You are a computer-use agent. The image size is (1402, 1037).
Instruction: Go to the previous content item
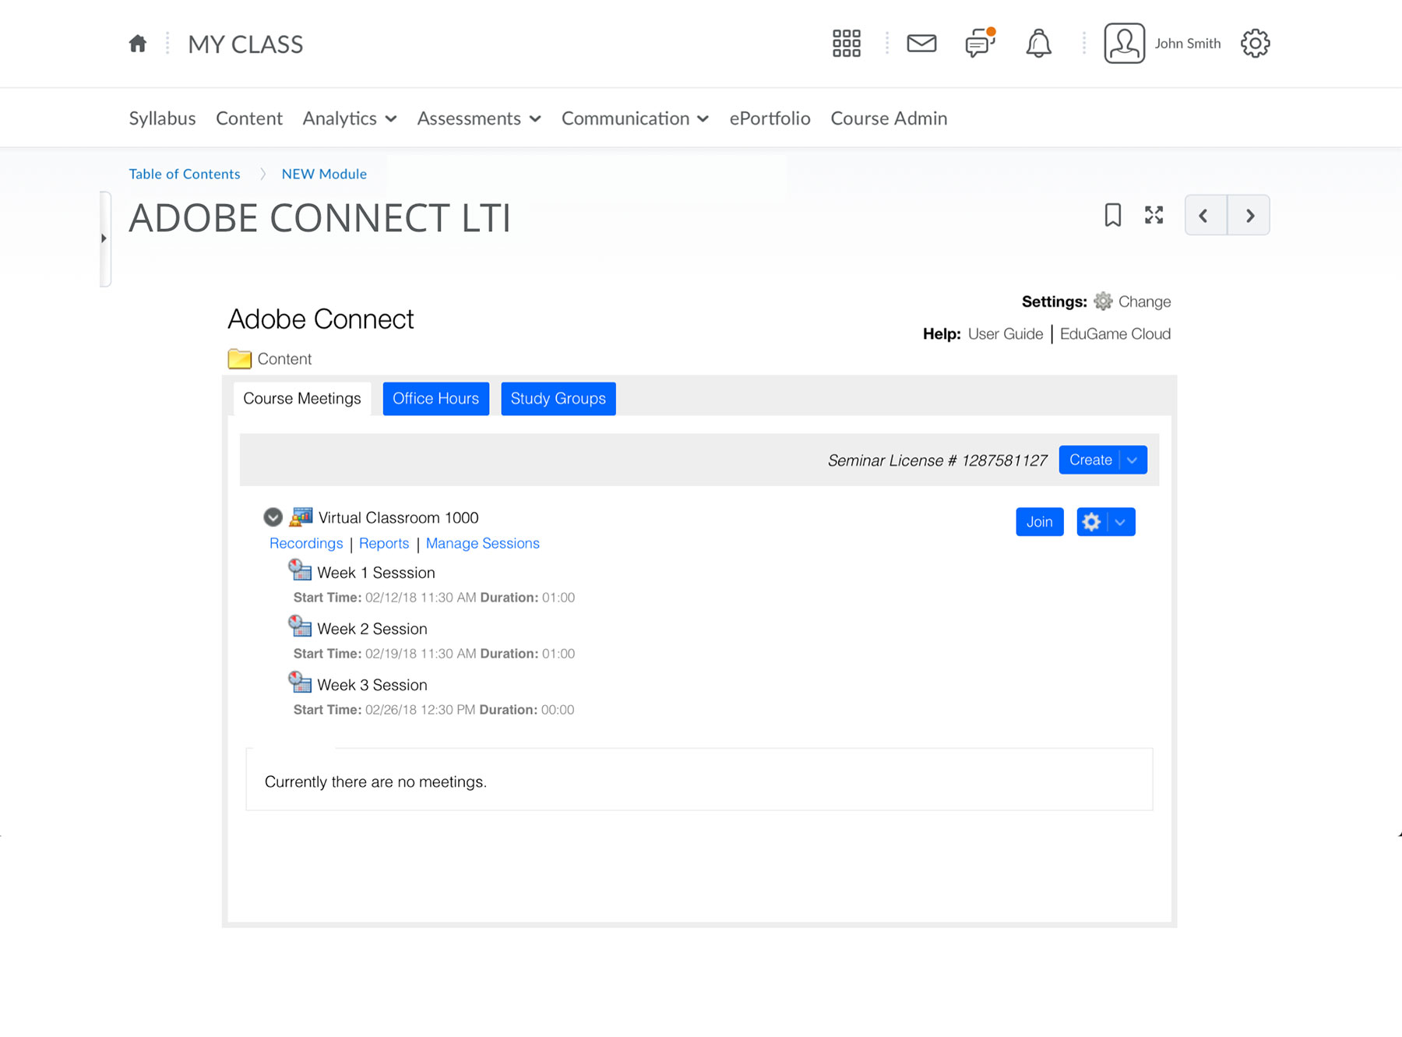(x=1205, y=215)
